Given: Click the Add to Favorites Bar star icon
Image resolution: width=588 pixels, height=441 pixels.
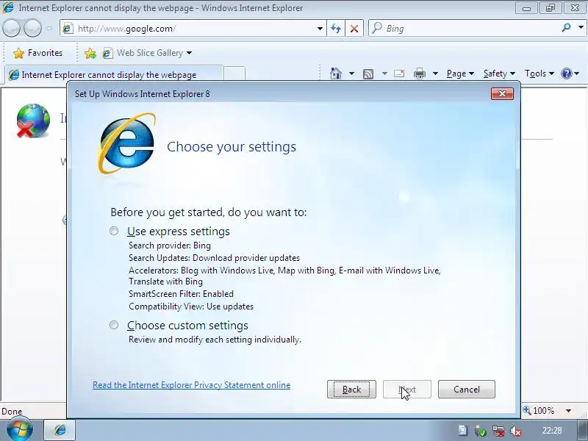Looking at the screenshot, I should [90, 53].
